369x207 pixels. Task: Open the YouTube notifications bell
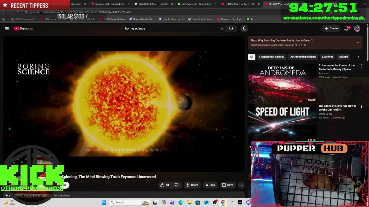(x=346, y=28)
